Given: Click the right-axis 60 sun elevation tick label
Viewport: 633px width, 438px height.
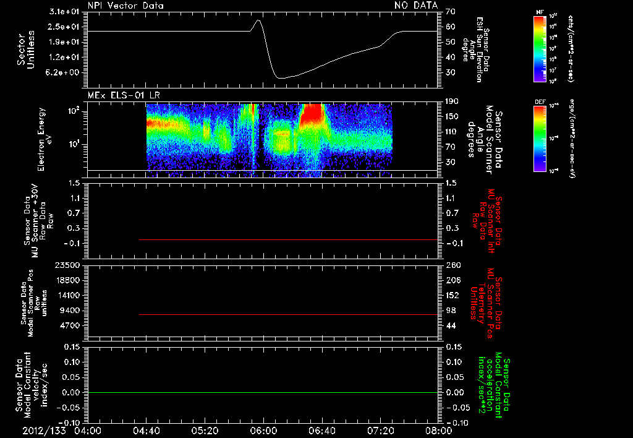Looking at the screenshot, I should click(x=451, y=27).
